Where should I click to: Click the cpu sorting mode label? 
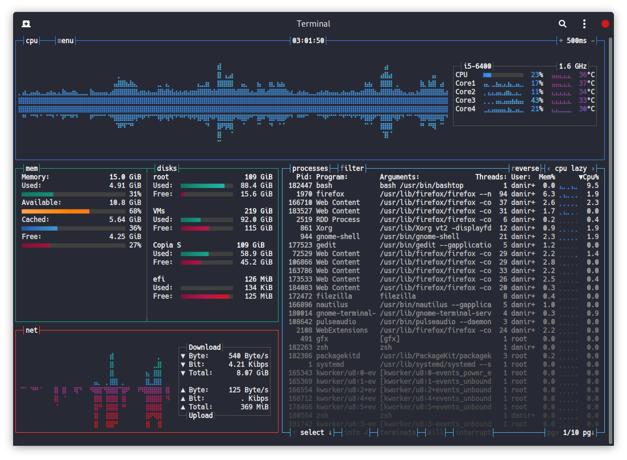[x=560, y=169]
